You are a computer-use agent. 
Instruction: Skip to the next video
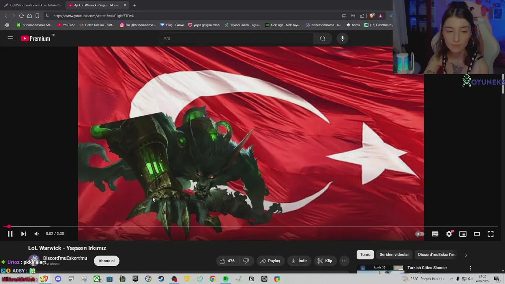(x=24, y=234)
